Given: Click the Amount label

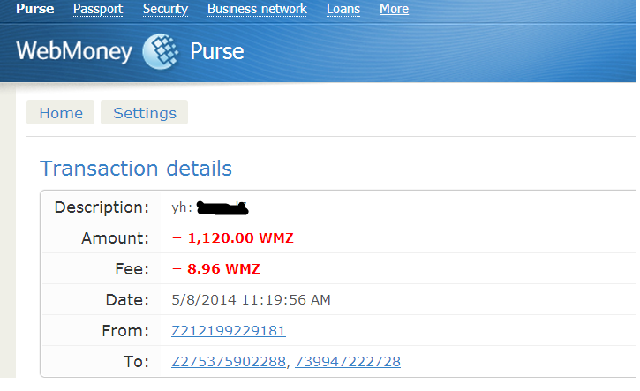Looking at the screenshot, I should [x=116, y=238].
